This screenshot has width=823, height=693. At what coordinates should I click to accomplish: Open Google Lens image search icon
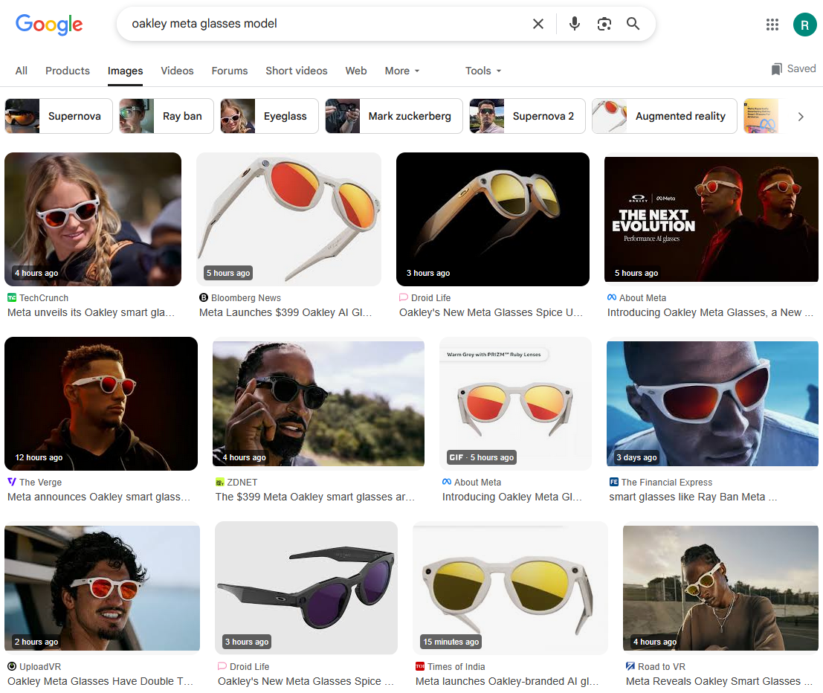[604, 24]
